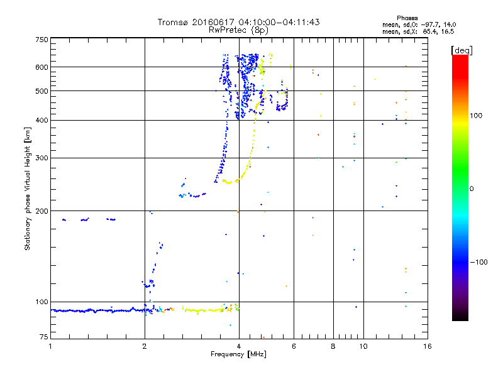The width and height of the screenshot is (503, 377).
Task: Click the x-axis tick label '16'
Action: tap(428, 346)
